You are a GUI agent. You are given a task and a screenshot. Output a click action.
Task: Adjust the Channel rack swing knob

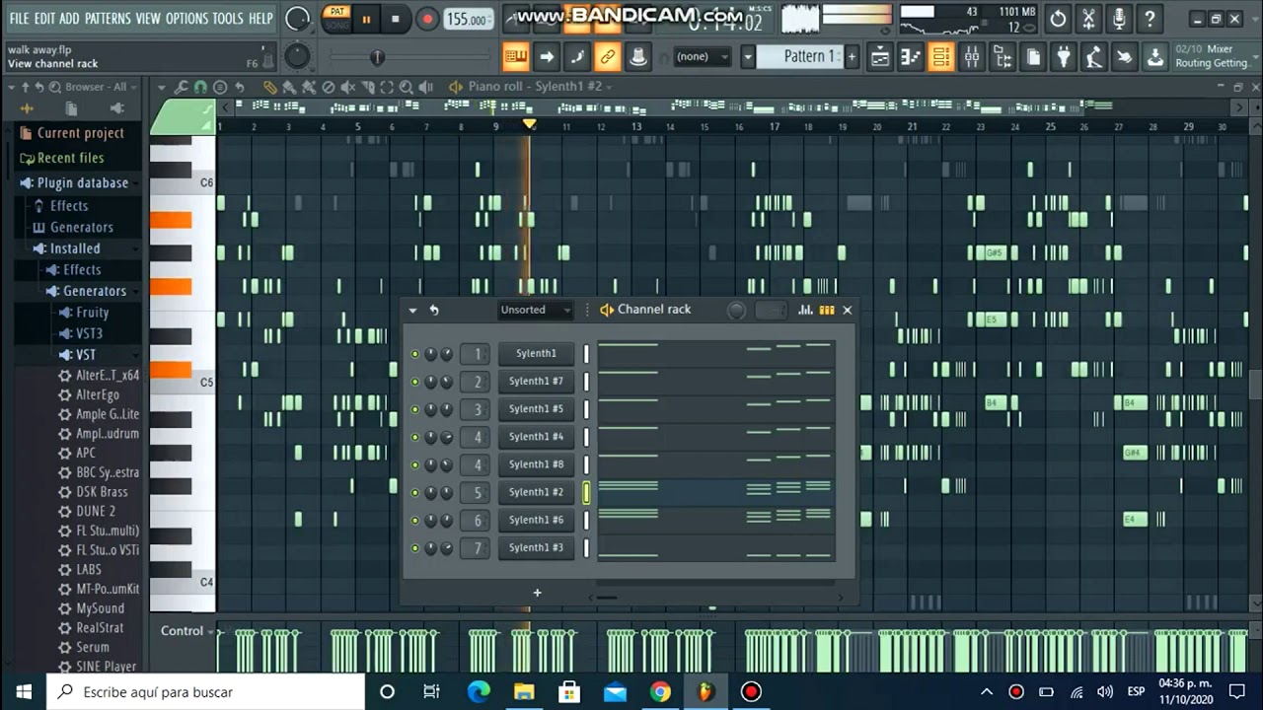click(x=736, y=310)
